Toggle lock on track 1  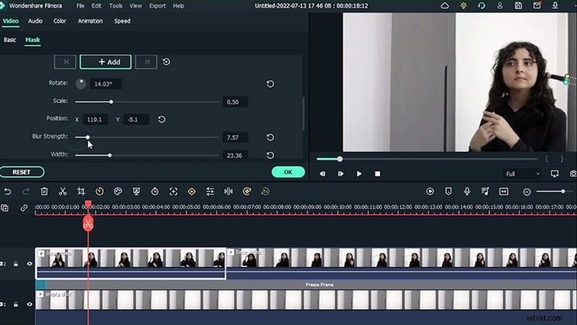coord(16,304)
